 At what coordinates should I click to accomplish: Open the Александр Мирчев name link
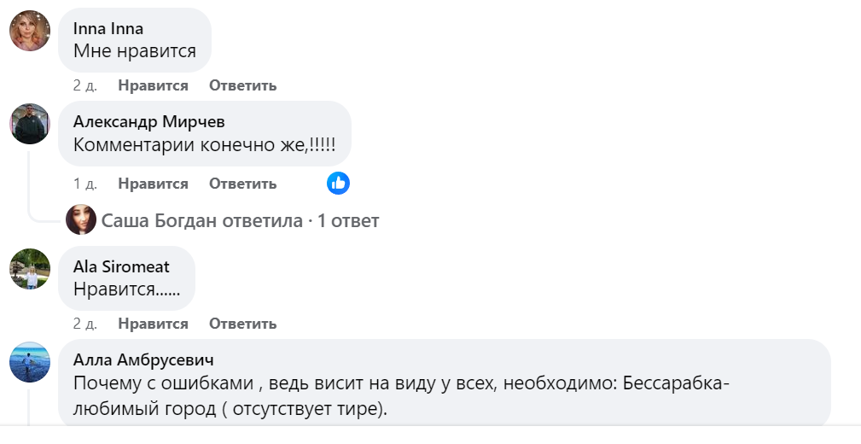149,121
